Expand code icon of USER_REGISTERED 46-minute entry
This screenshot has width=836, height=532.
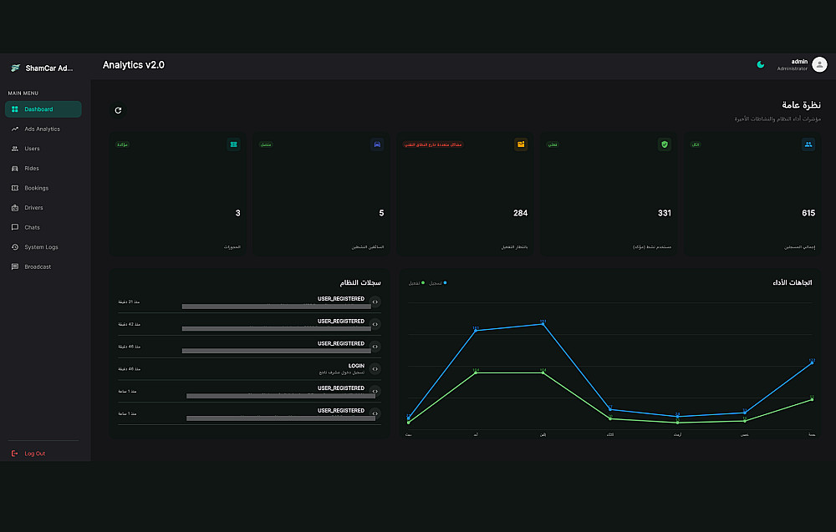click(375, 347)
